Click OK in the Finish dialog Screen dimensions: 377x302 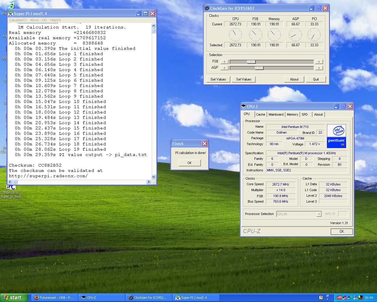[x=189, y=163]
